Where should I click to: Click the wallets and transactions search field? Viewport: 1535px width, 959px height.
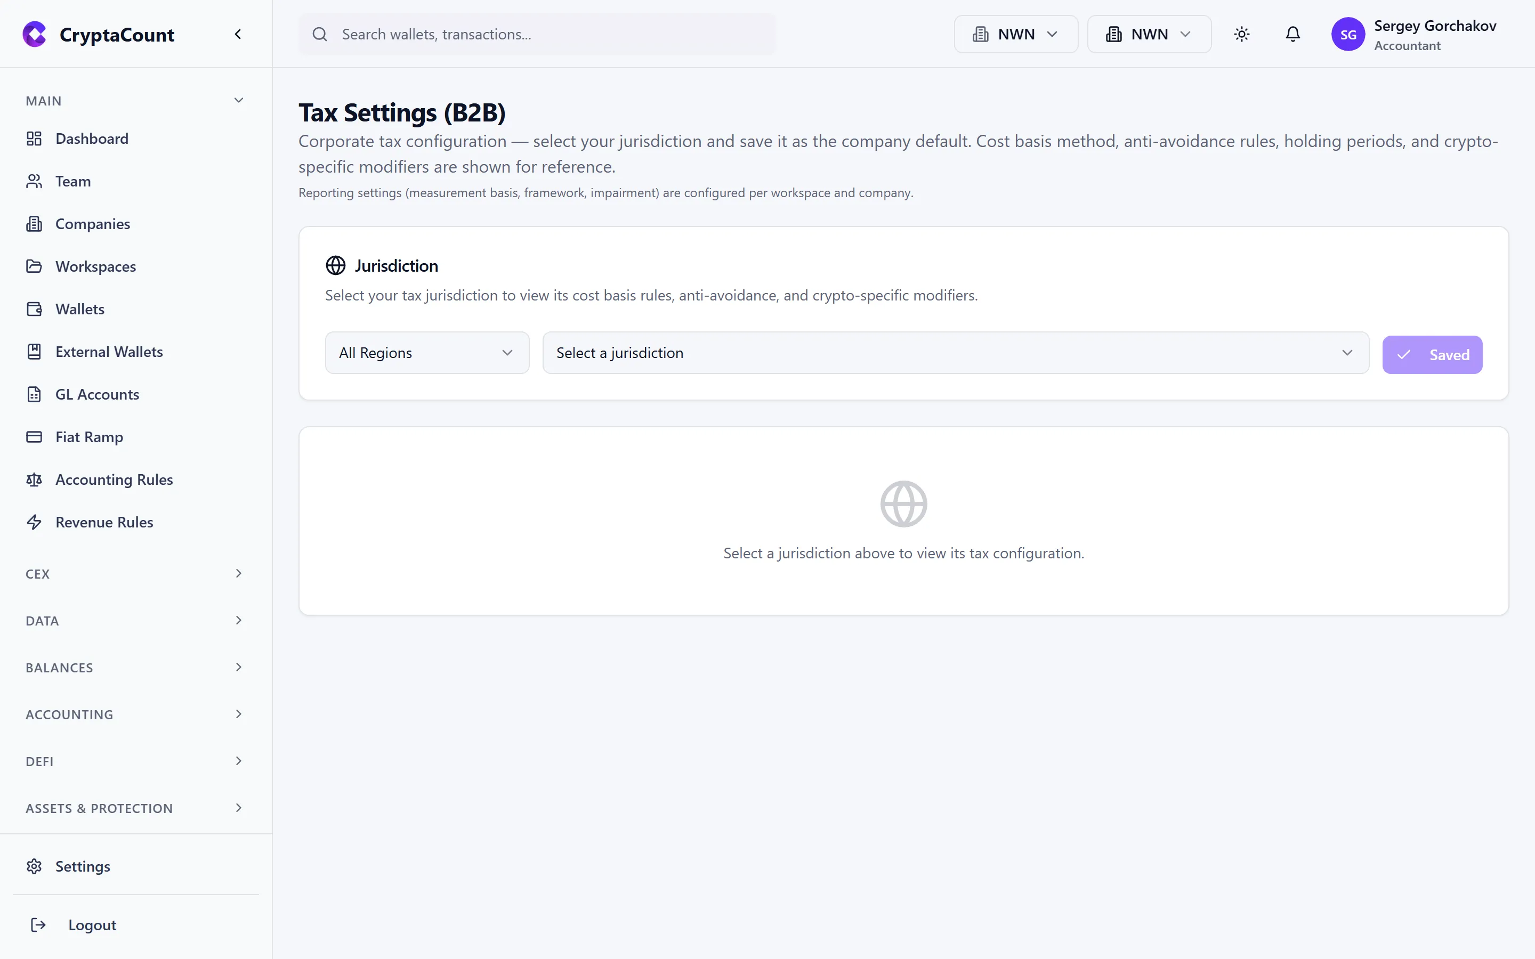pos(537,34)
